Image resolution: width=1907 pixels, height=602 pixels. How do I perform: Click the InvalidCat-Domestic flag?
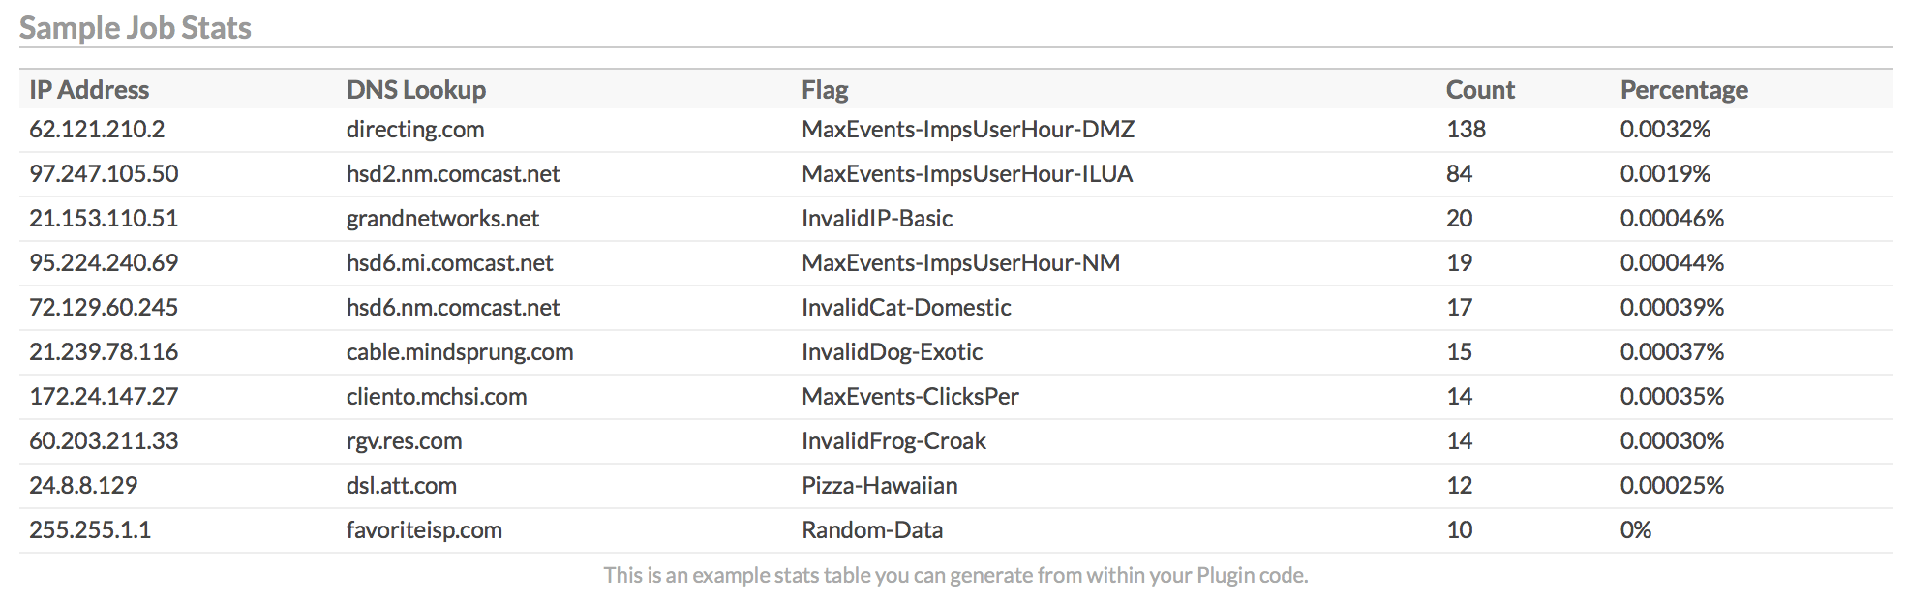click(906, 308)
